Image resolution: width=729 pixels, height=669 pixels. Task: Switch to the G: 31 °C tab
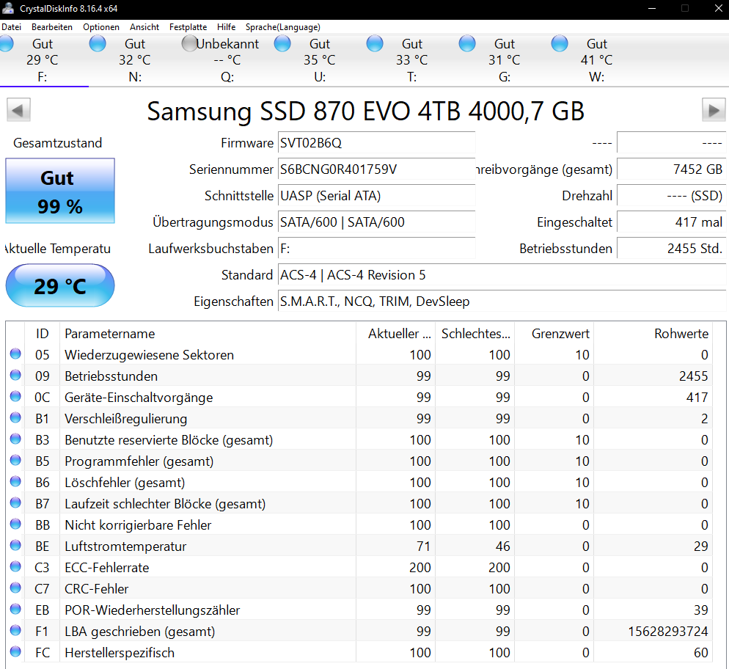(505, 60)
